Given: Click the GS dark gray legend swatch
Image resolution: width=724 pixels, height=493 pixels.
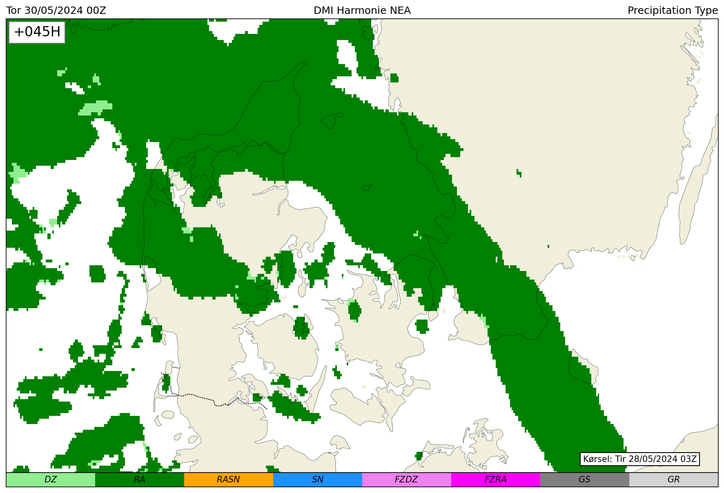Looking at the screenshot, I should coord(585,480).
